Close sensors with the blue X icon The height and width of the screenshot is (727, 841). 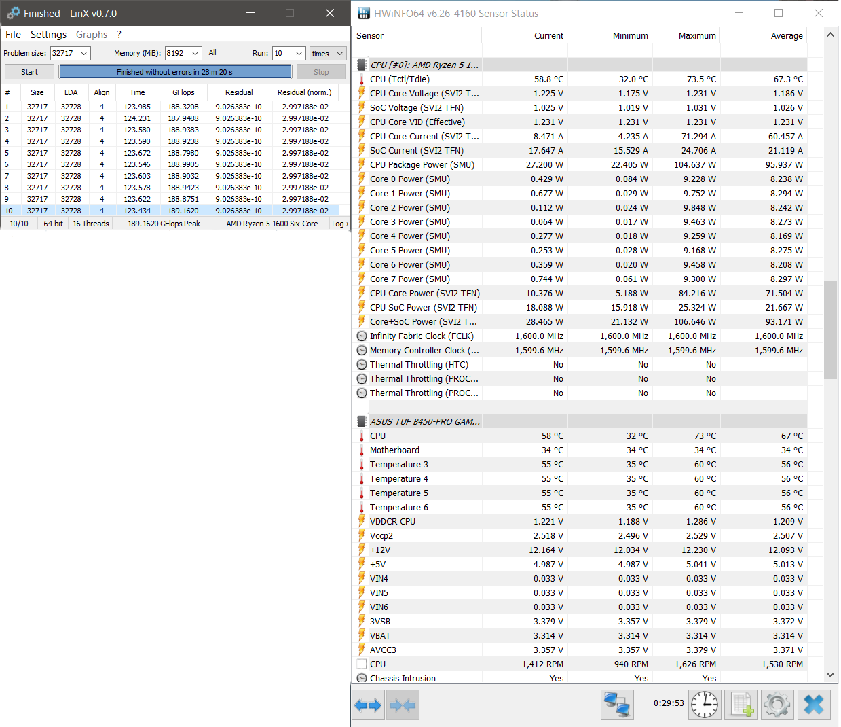pyautogui.click(x=814, y=705)
